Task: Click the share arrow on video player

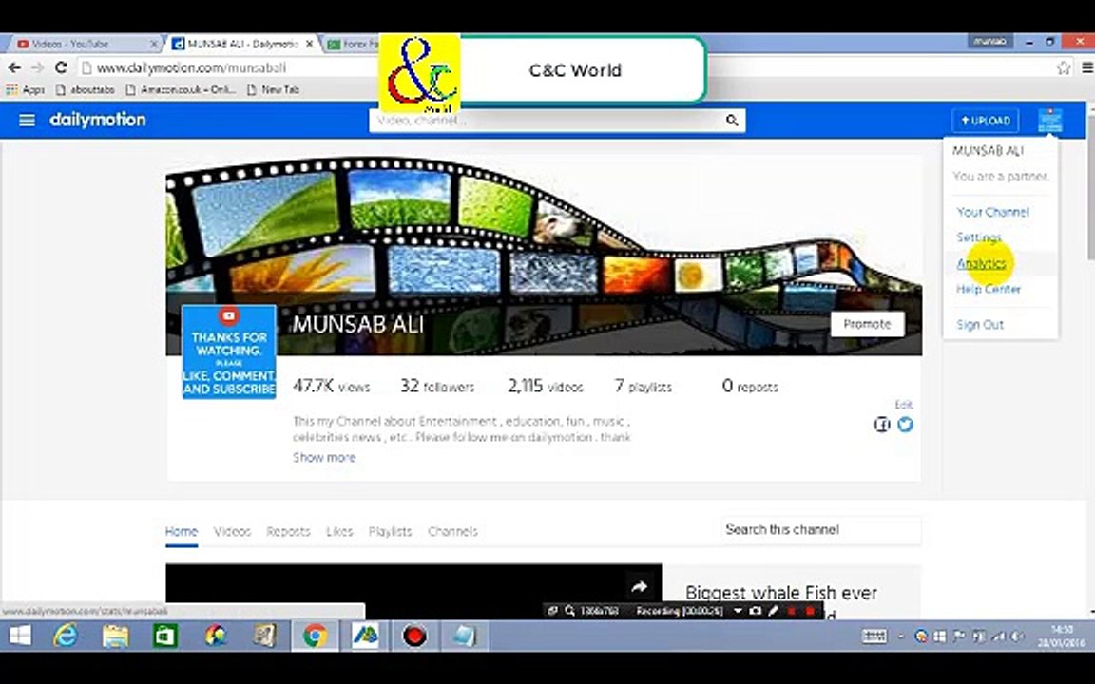Action: click(x=639, y=587)
